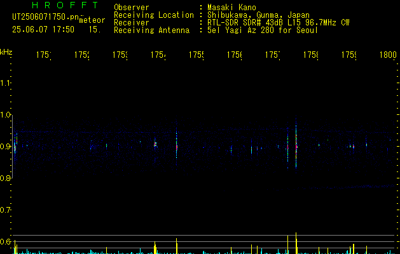Click the 1800 time axis label
Screen dimensions: 400x254
(x=388, y=55)
